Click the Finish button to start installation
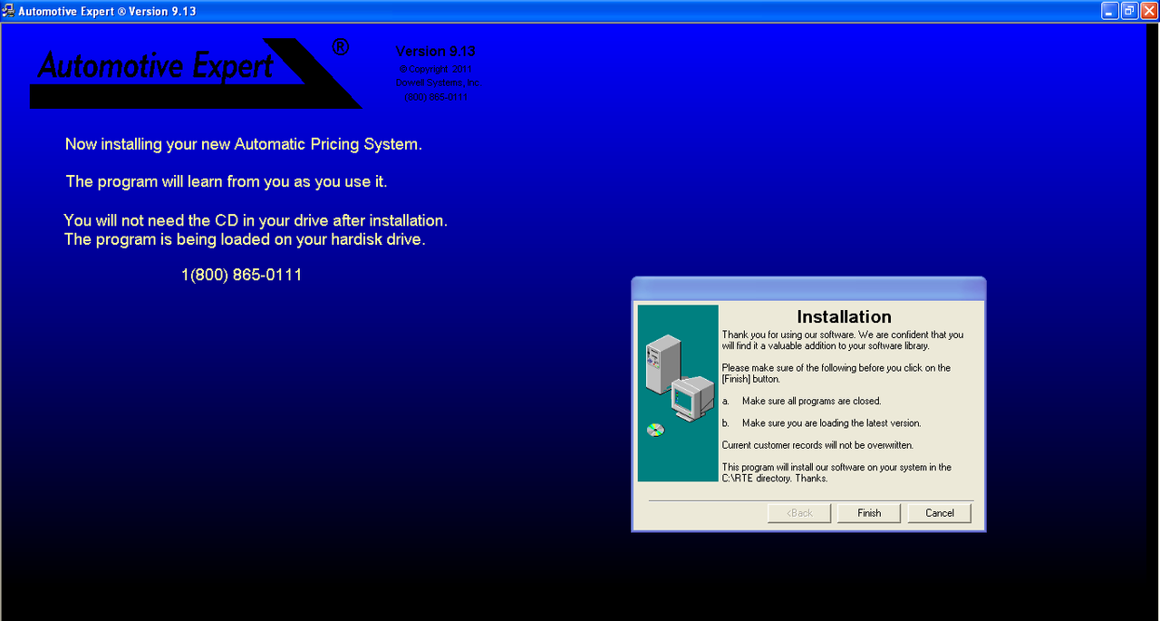Image resolution: width=1160 pixels, height=621 pixels. pyautogui.click(x=869, y=513)
